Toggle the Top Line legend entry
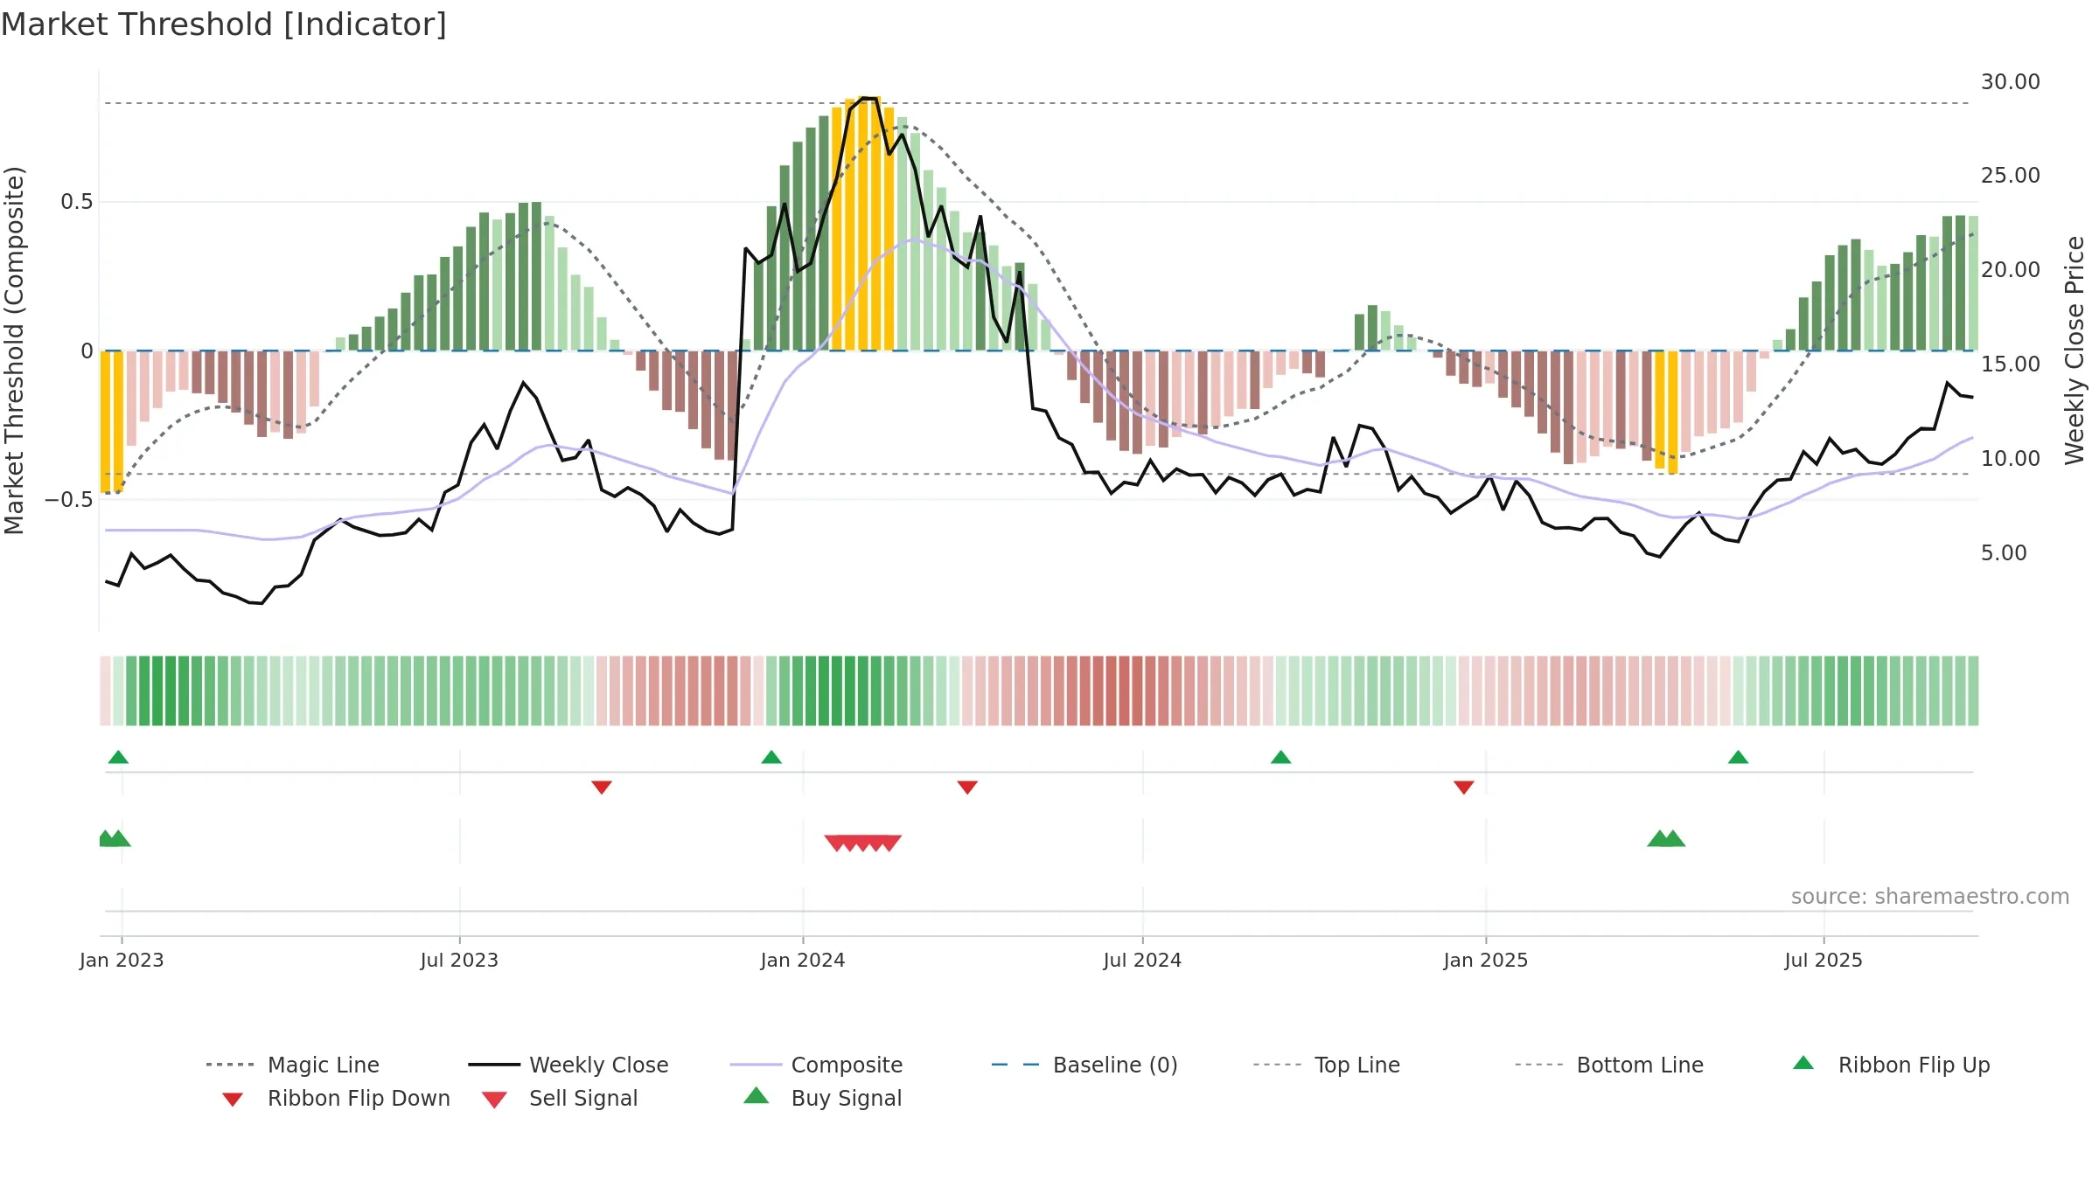Viewport: 2099px width, 1180px height. pyautogui.click(x=1327, y=1065)
